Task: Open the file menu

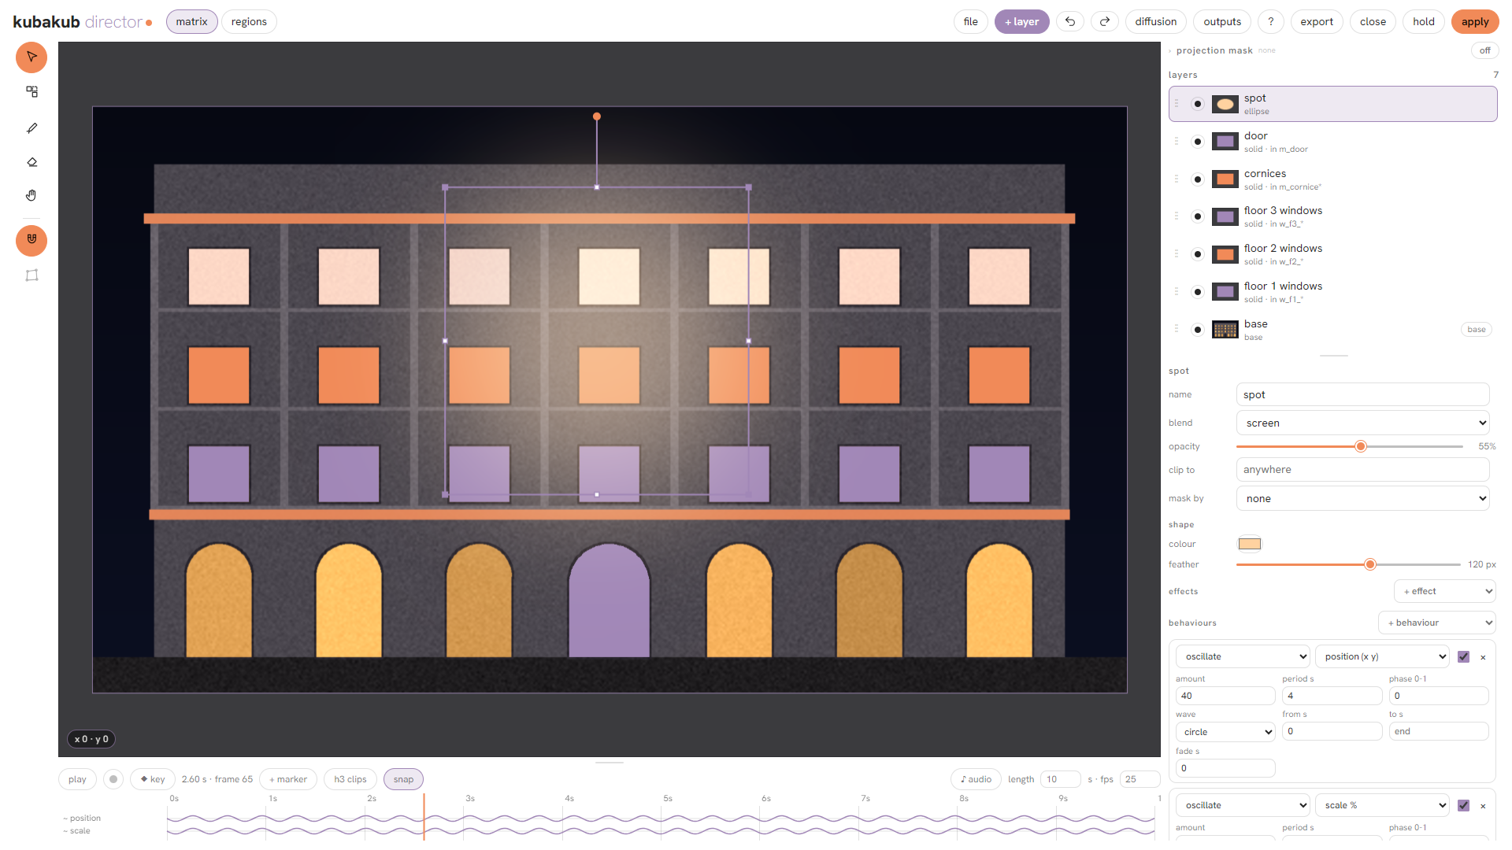Action: (970, 22)
